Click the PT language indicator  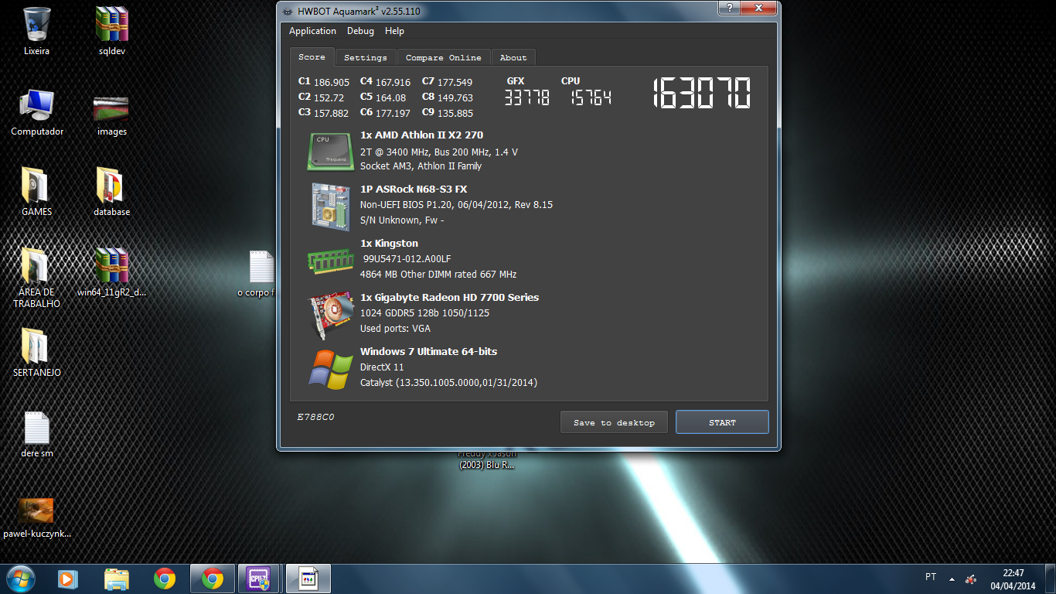click(x=931, y=577)
